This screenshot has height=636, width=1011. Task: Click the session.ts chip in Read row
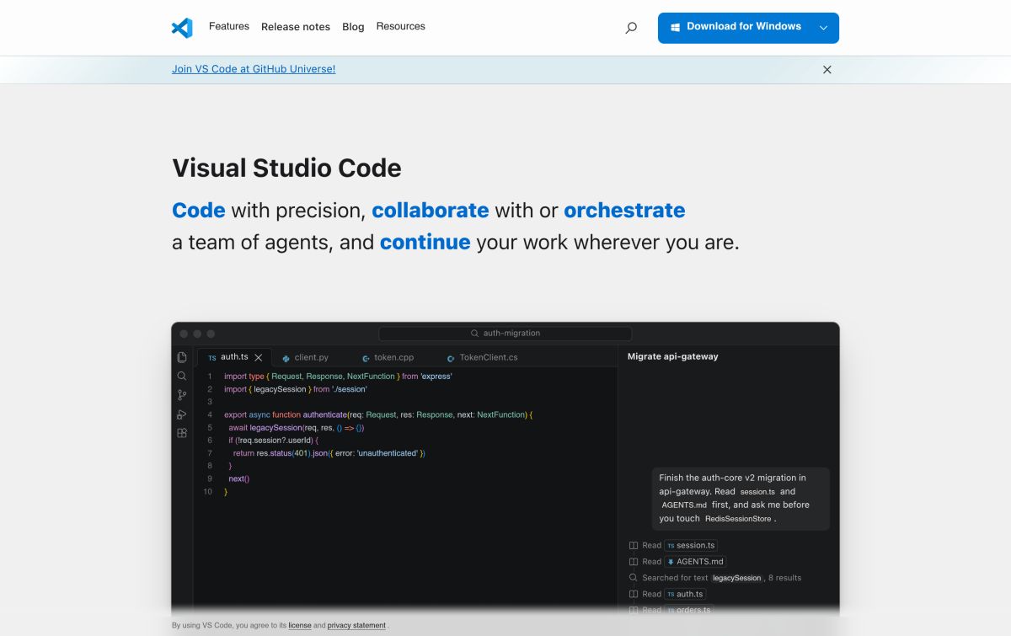coord(692,545)
